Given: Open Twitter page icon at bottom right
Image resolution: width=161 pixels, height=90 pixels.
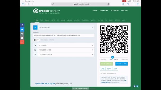Looking at the screenshot, I should (x=137, y=86).
